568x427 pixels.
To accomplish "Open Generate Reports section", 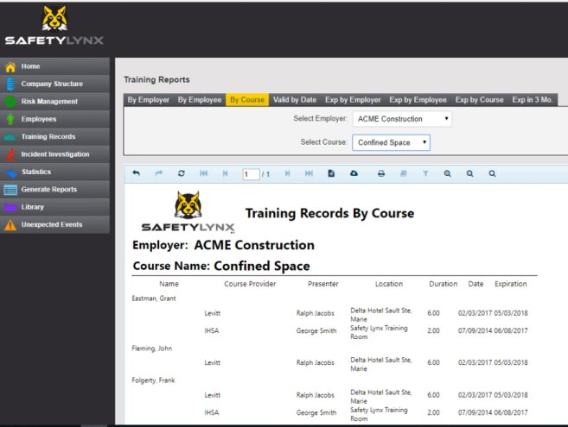I will 54,190.
